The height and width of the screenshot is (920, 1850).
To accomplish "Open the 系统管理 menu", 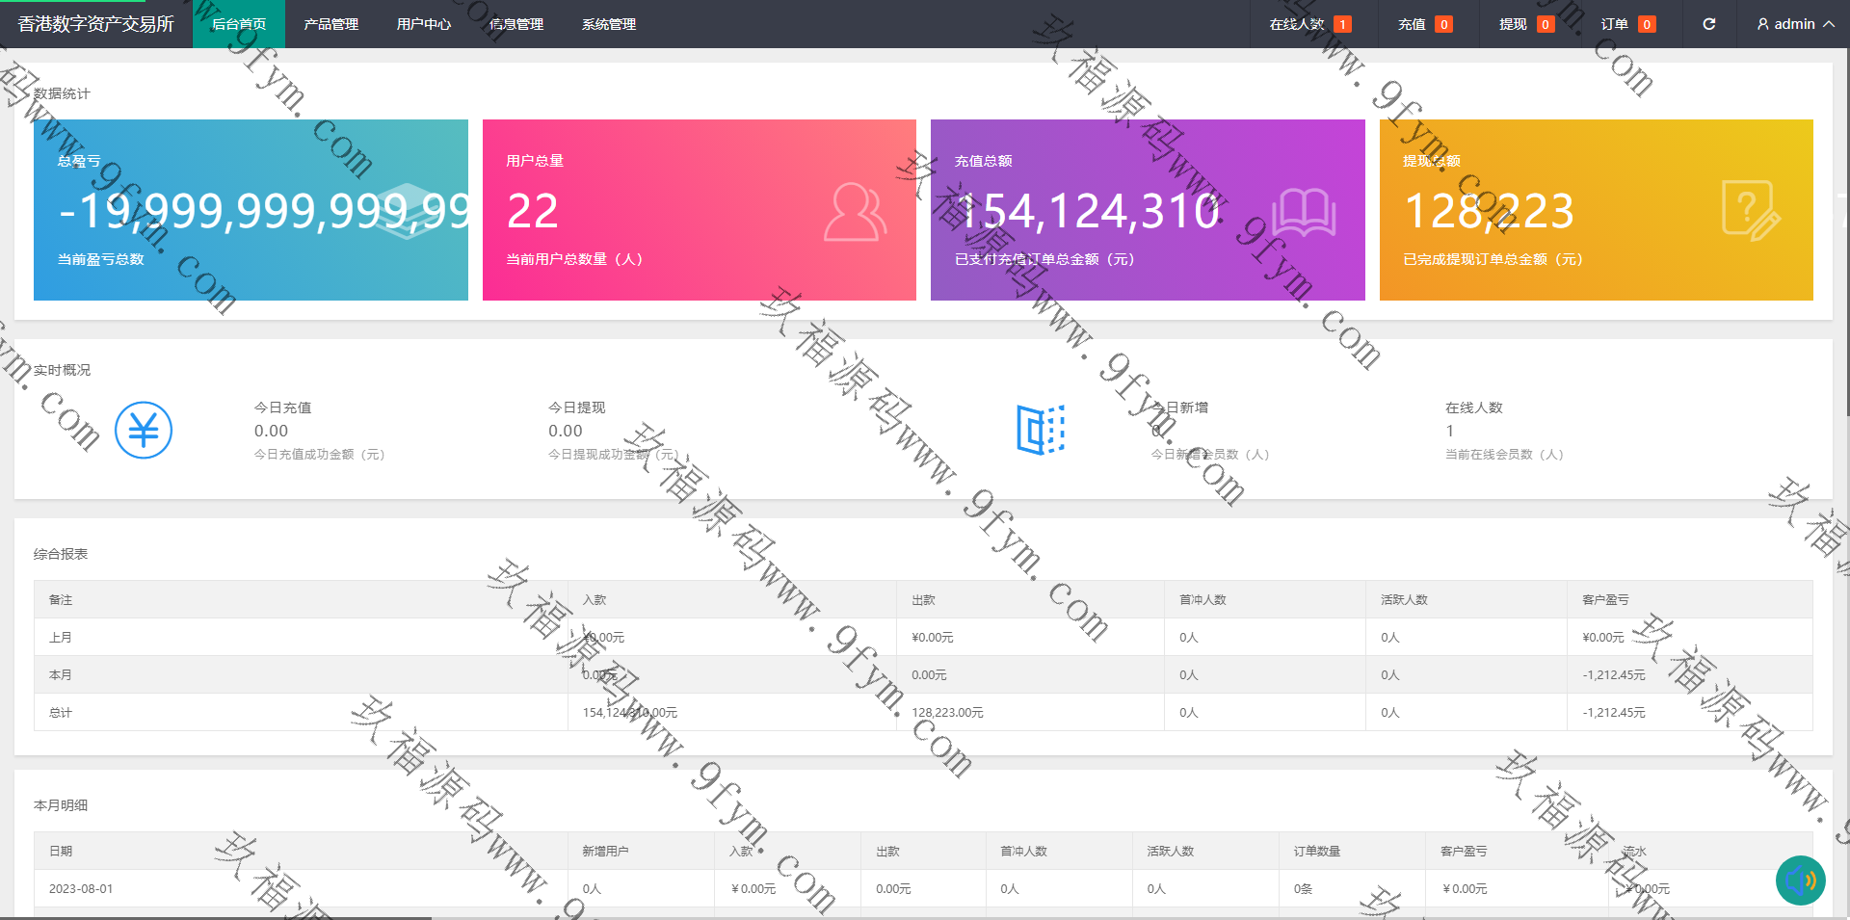I will click(608, 24).
